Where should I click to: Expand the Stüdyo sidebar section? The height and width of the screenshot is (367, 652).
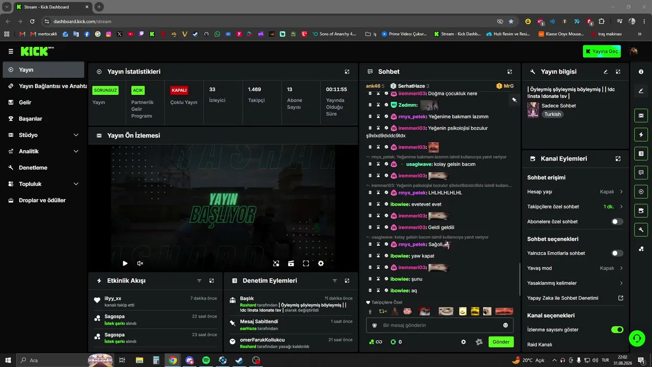coord(76,135)
